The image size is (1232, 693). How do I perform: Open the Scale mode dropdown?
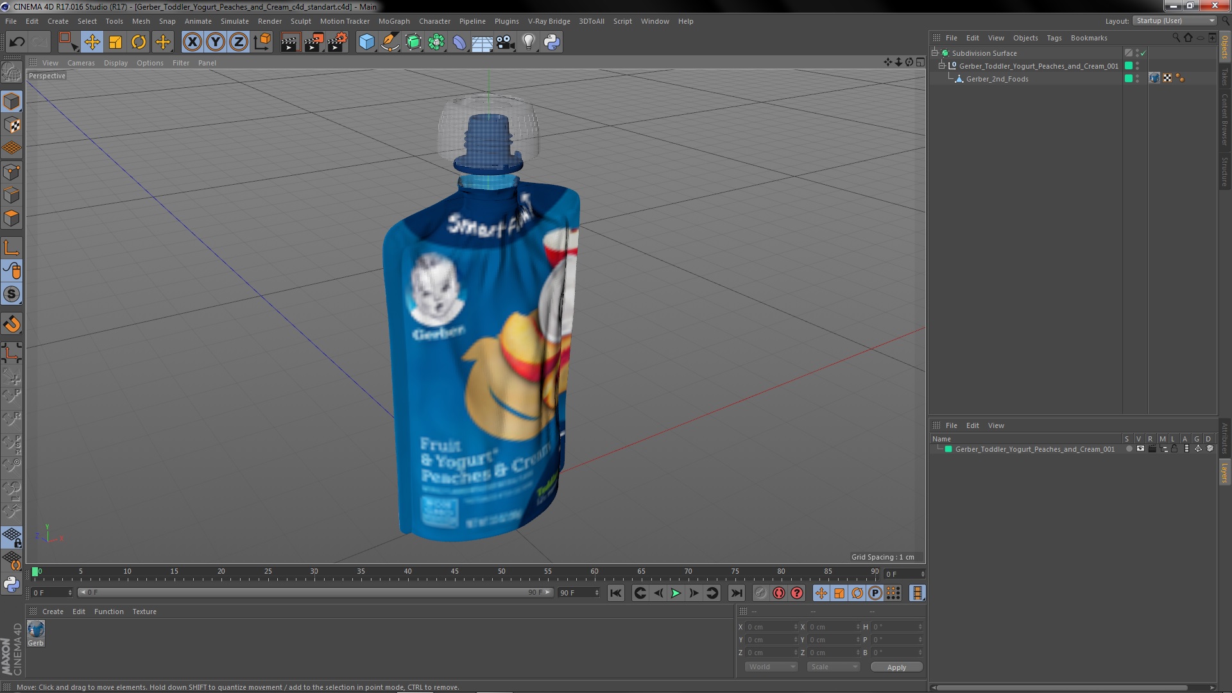[x=833, y=667]
